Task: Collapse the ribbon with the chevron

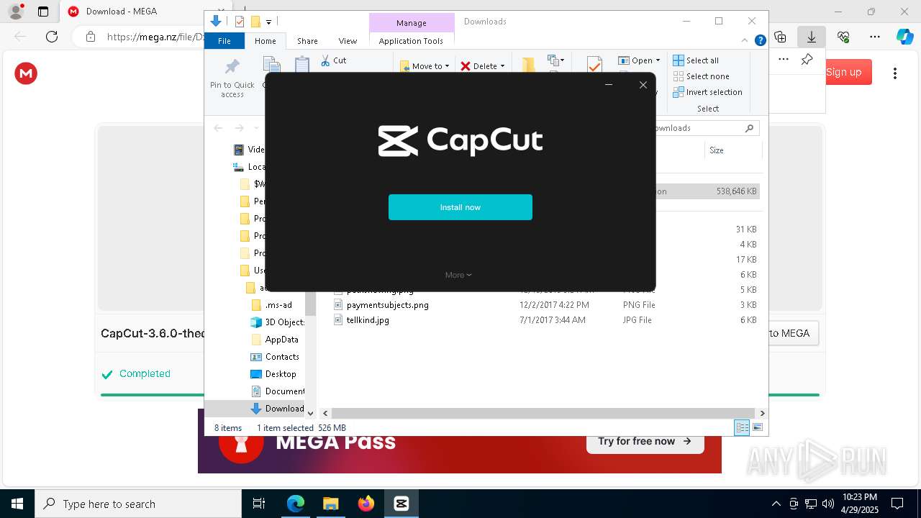Action: tap(745, 41)
